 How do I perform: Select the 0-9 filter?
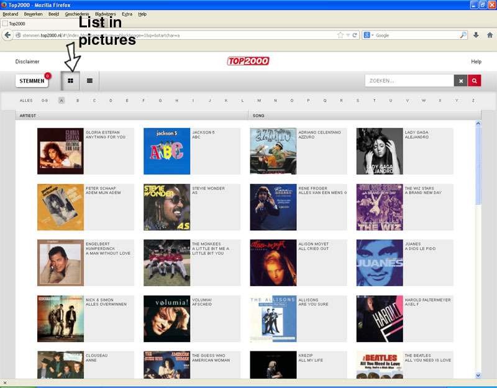[x=45, y=100]
